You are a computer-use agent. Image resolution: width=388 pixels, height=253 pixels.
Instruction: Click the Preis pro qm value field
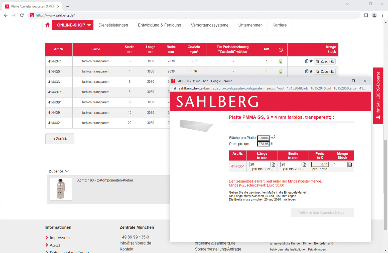pyautogui.click(x=264, y=144)
